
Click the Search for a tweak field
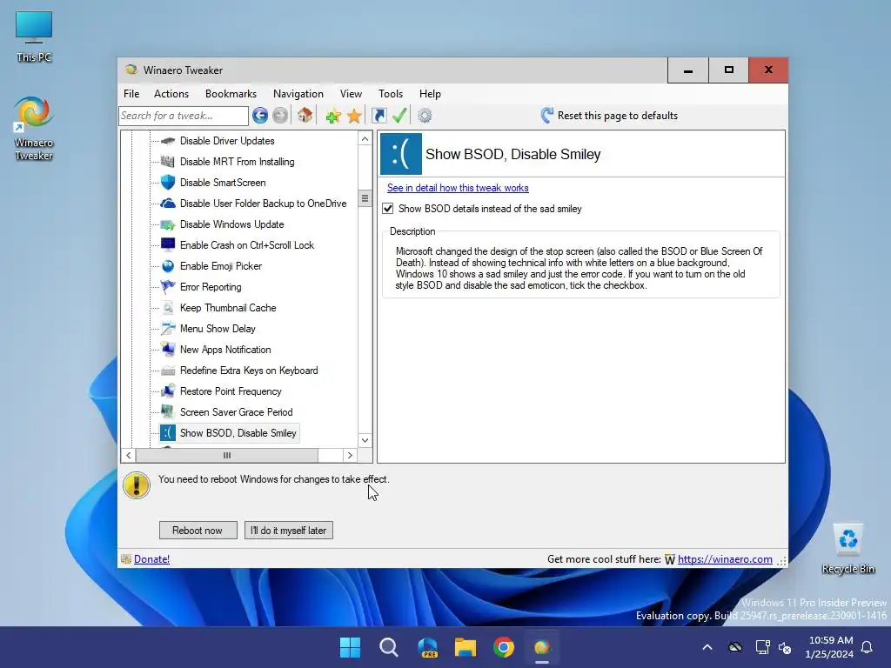184,116
